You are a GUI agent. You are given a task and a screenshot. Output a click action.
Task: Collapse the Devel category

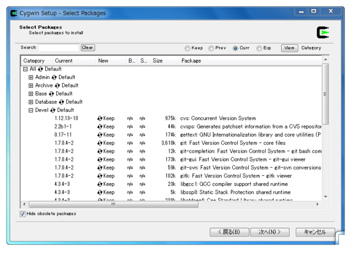click(31, 110)
